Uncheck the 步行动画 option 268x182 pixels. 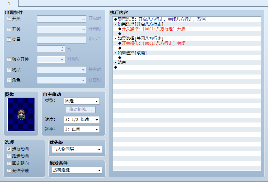tap(9, 149)
